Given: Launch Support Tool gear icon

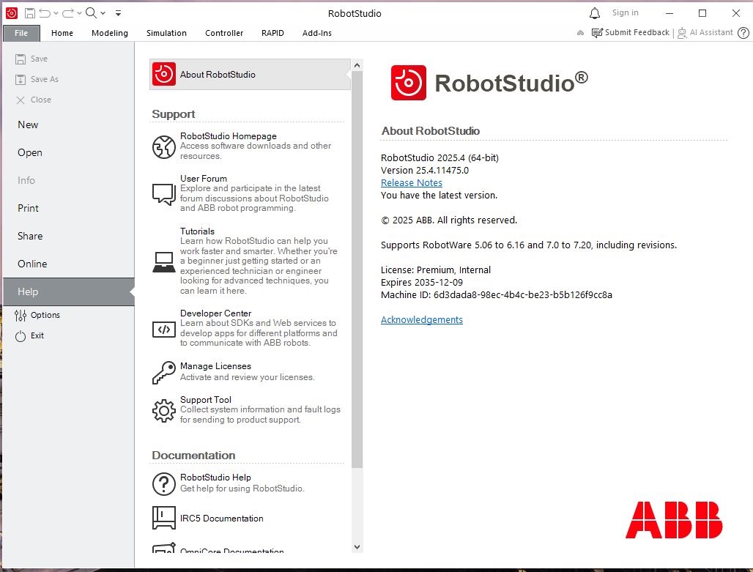Looking at the screenshot, I should click(x=164, y=410).
